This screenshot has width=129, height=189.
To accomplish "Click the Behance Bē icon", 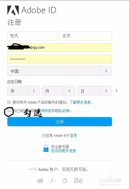I will coord(78,181).
